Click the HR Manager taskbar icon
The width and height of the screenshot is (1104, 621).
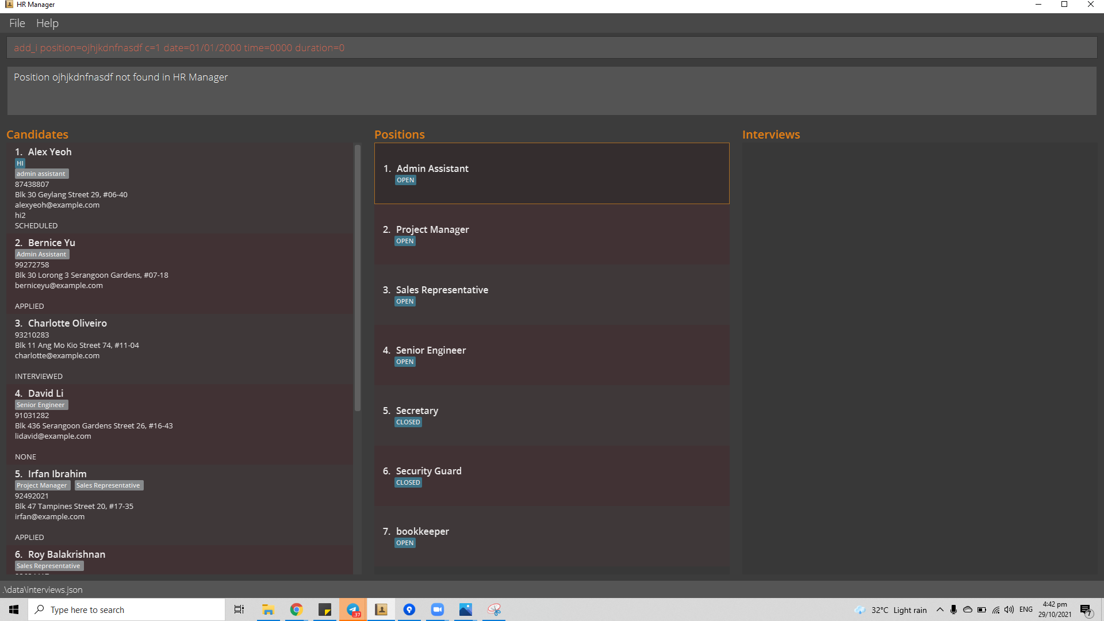(381, 609)
